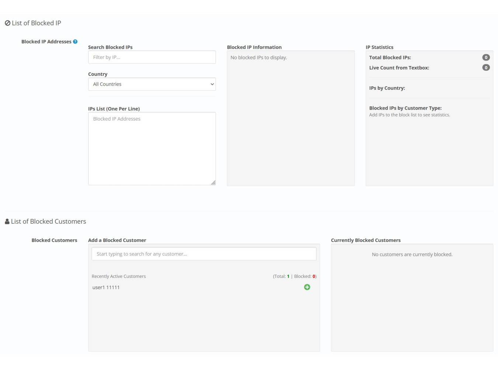Viewport: 498px width, 369px height.
Task: Click the Total Blocked IPs count badge
Action: [x=486, y=58]
